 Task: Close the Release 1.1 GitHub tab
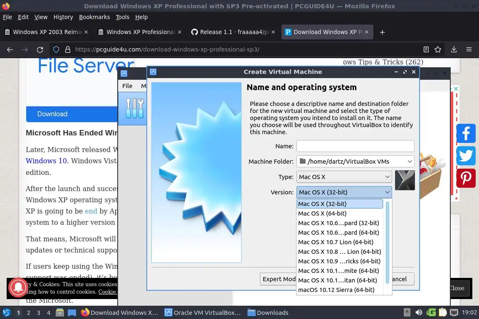(x=273, y=32)
